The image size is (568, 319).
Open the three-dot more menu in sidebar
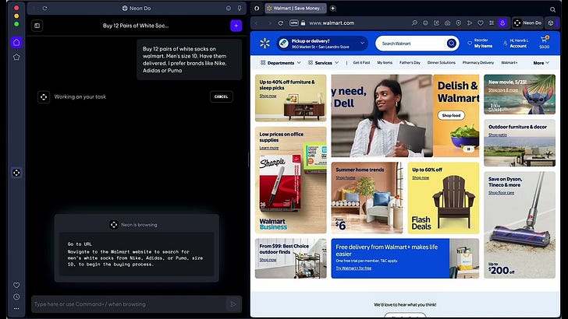(16, 309)
